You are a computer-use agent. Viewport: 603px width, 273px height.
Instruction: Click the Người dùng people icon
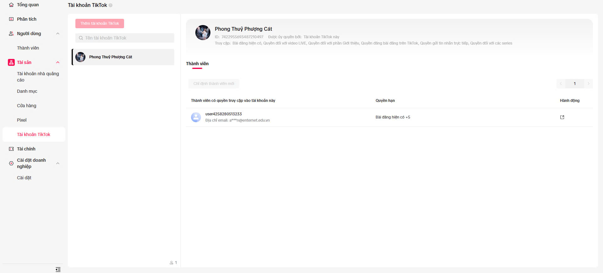pyautogui.click(x=11, y=34)
